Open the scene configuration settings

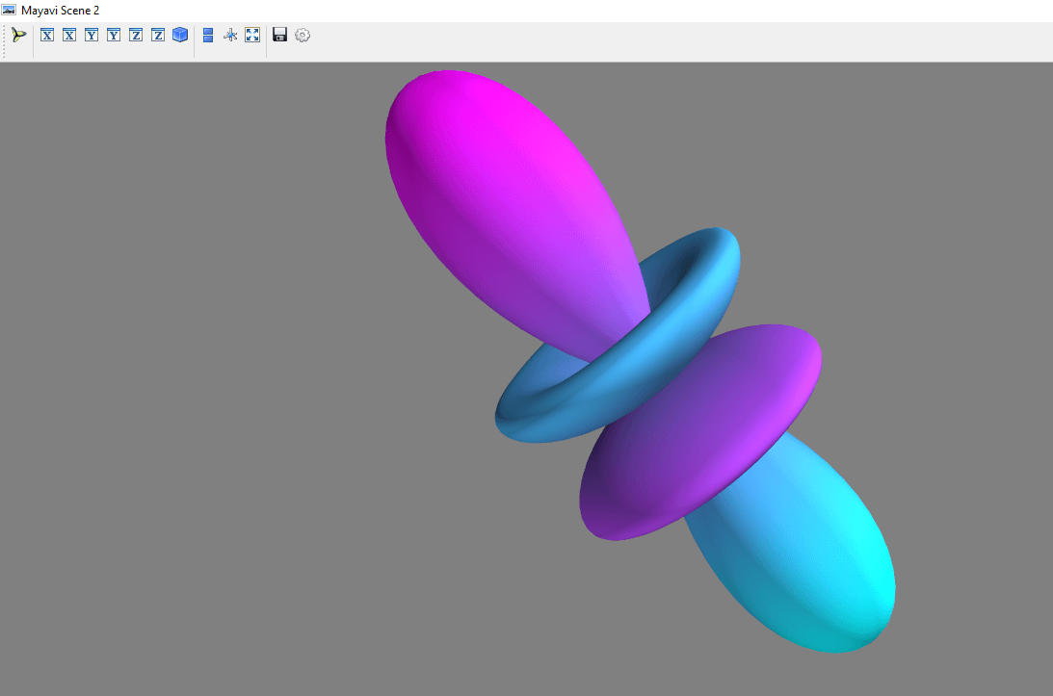point(302,35)
